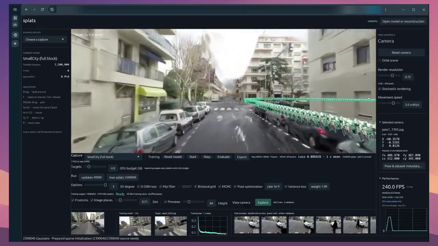Toggle Previews checkbox
This screenshot has width=438, height=246.
[165, 202]
